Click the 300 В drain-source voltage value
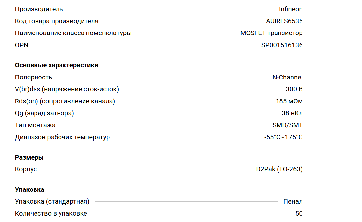 (x=294, y=89)
